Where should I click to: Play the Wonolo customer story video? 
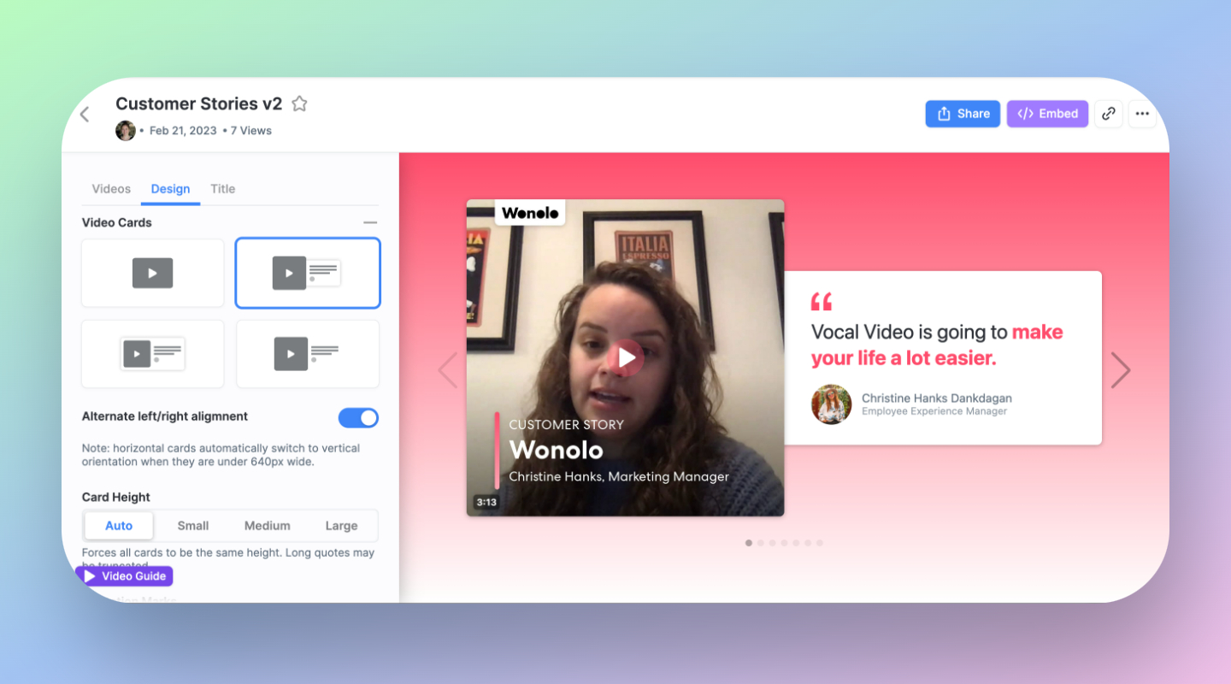(x=627, y=357)
